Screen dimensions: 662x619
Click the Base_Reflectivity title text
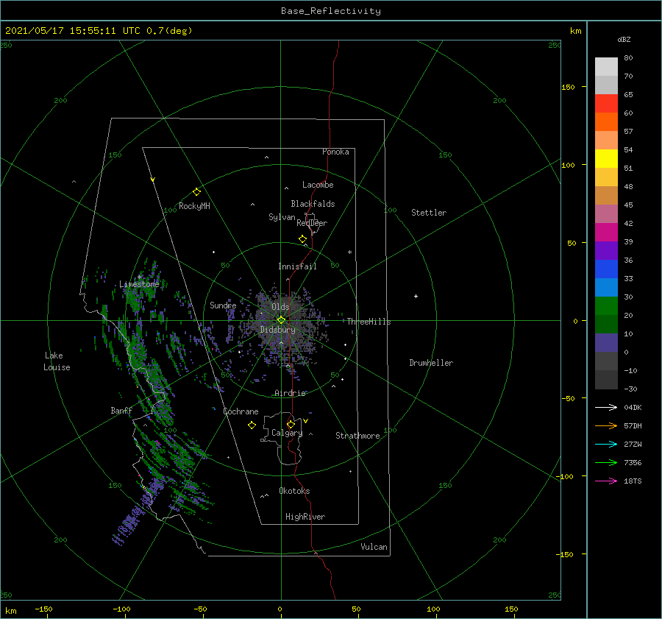click(x=331, y=11)
